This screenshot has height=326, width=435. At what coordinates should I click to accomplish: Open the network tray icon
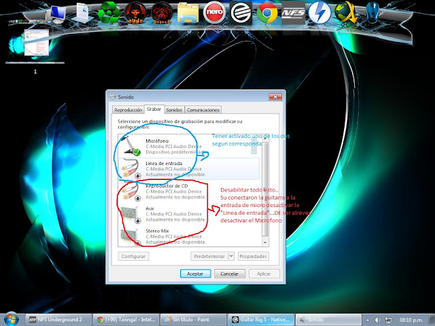tap(388, 320)
